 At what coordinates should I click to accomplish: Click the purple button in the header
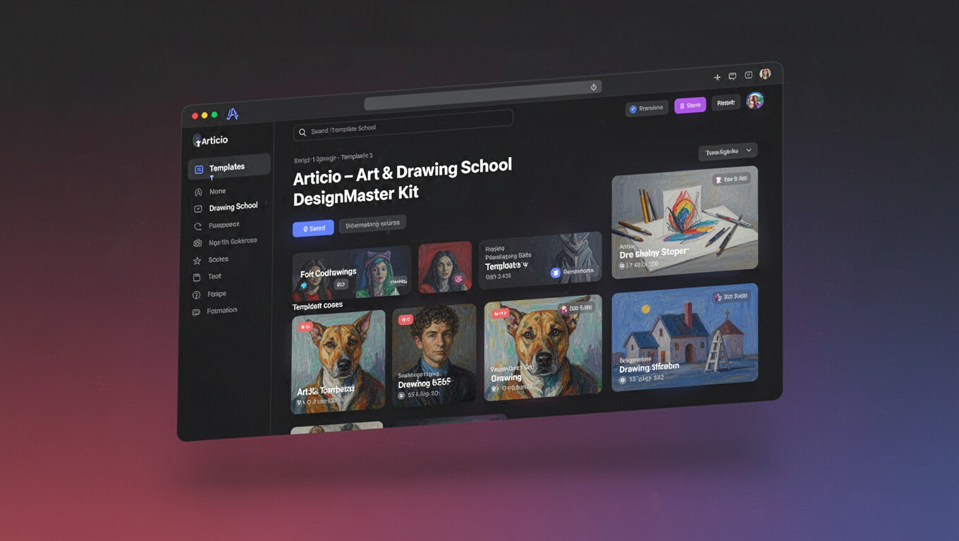pyautogui.click(x=690, y=106)
